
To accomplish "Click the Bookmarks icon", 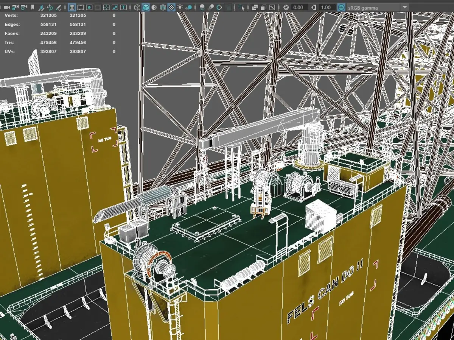I will pos(33,7).
